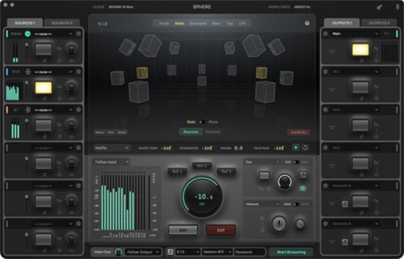This screenshot has height=259, width=404.
Task: Open the help icon in speaker view
Action: coord(307,23)
